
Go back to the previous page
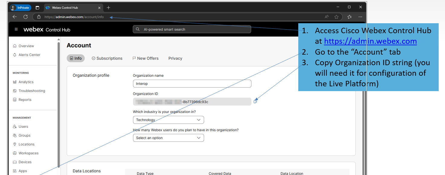click(x=14, y=17)
